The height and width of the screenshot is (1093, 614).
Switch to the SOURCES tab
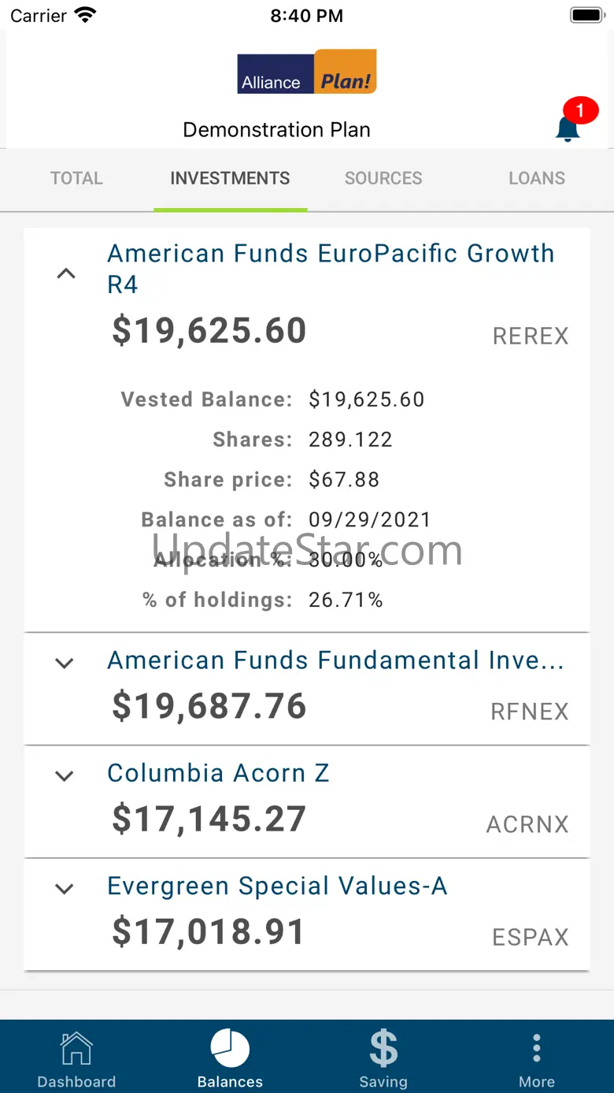pyautogui.click(x=383, y=178)
